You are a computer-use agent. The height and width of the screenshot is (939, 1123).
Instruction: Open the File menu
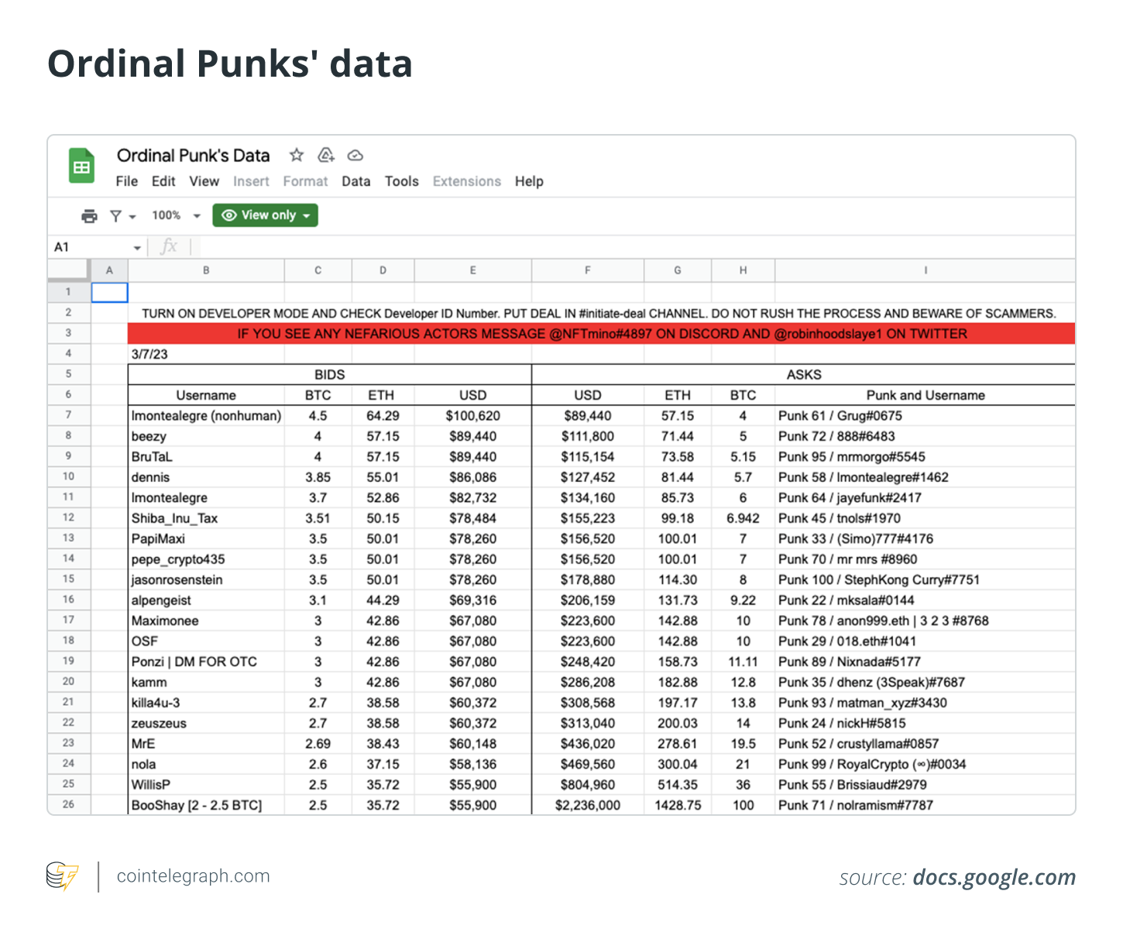[x=126, y=181]
